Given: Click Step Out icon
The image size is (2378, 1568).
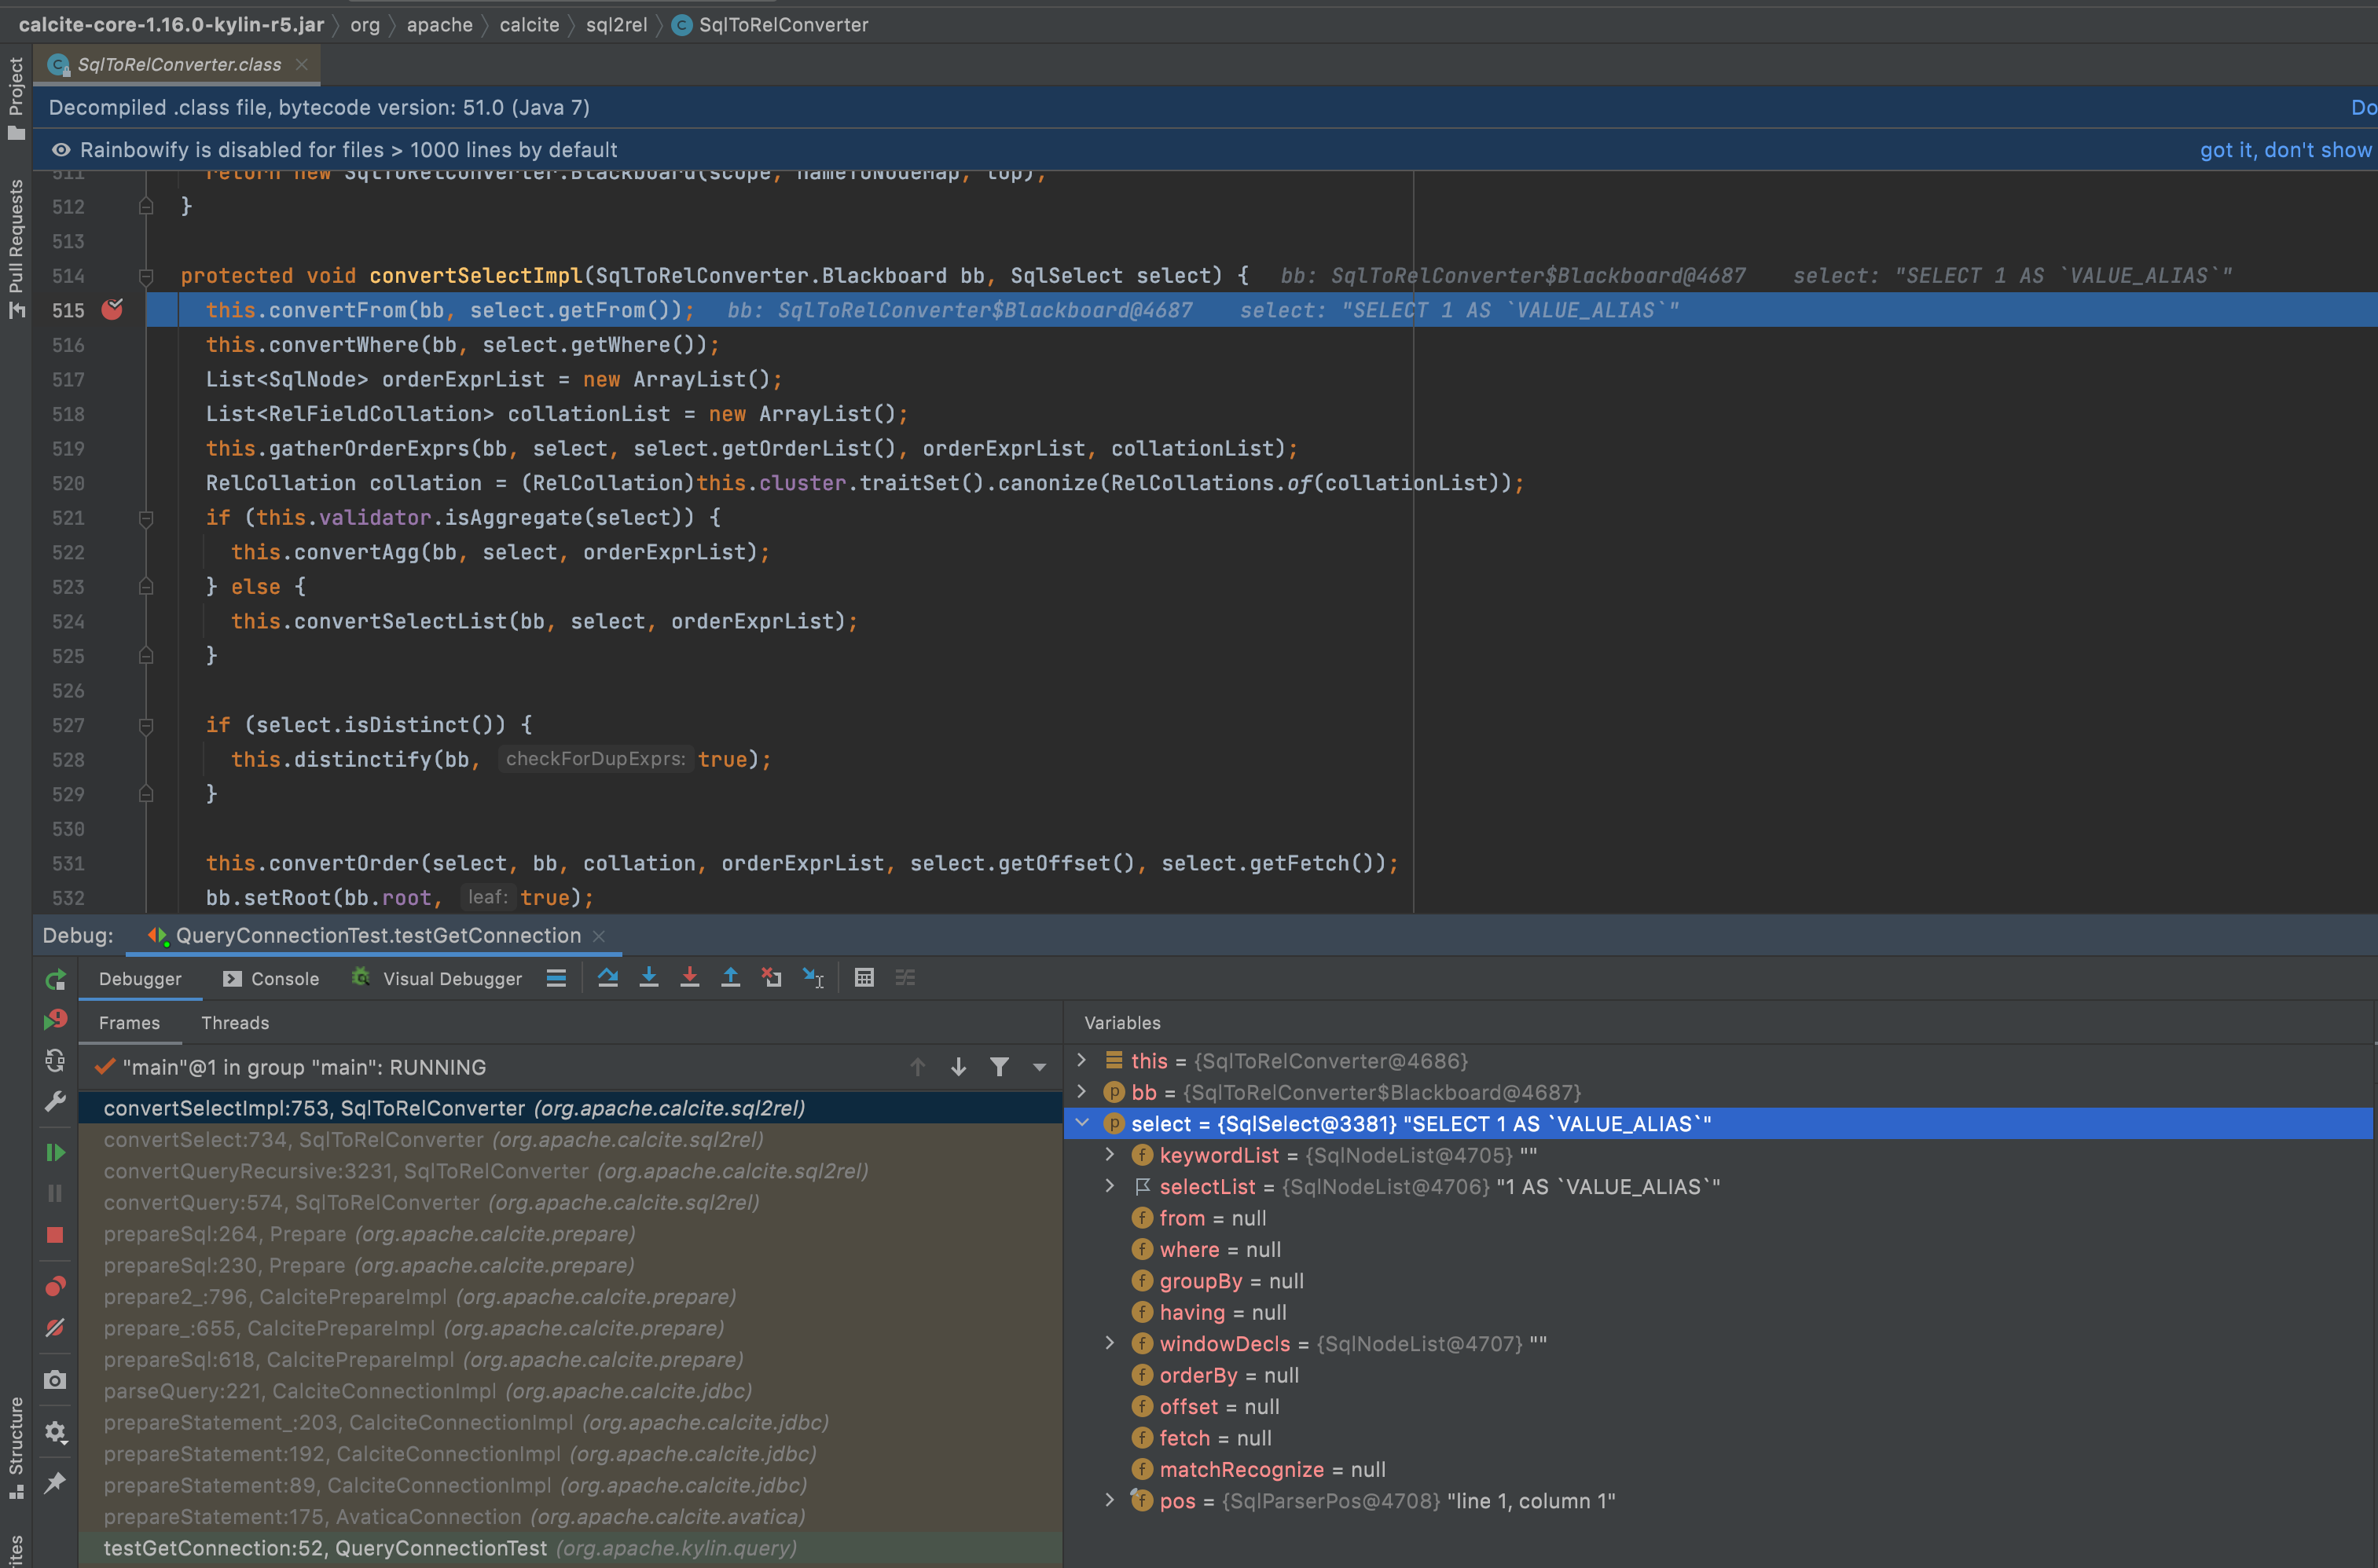Looking at the screenshot, I should pyautogui.click(x=730, y=978).
